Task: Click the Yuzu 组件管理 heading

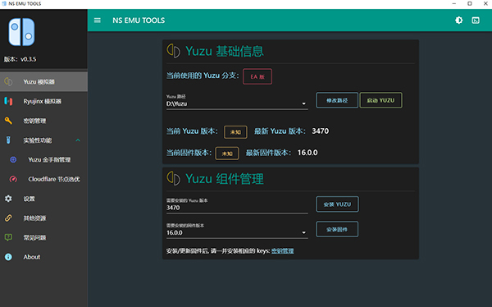Action: pyautogui.click(x=225, y=179)
